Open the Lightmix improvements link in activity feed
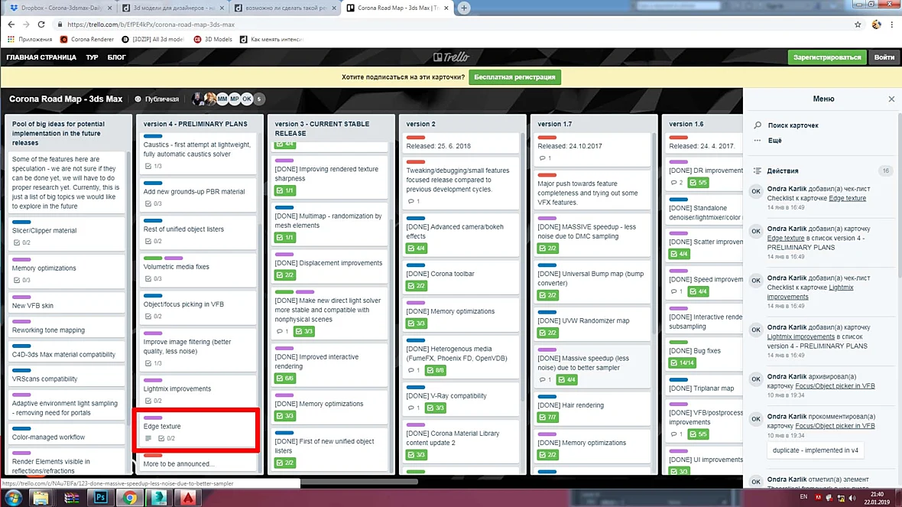The image size is (902, 507). (x=801, y=336)
